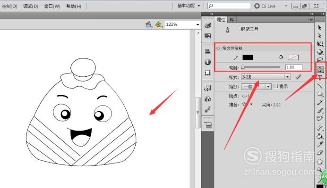Select the Hand tool
This screenshot has height=188, width=327.
(320, 162)
